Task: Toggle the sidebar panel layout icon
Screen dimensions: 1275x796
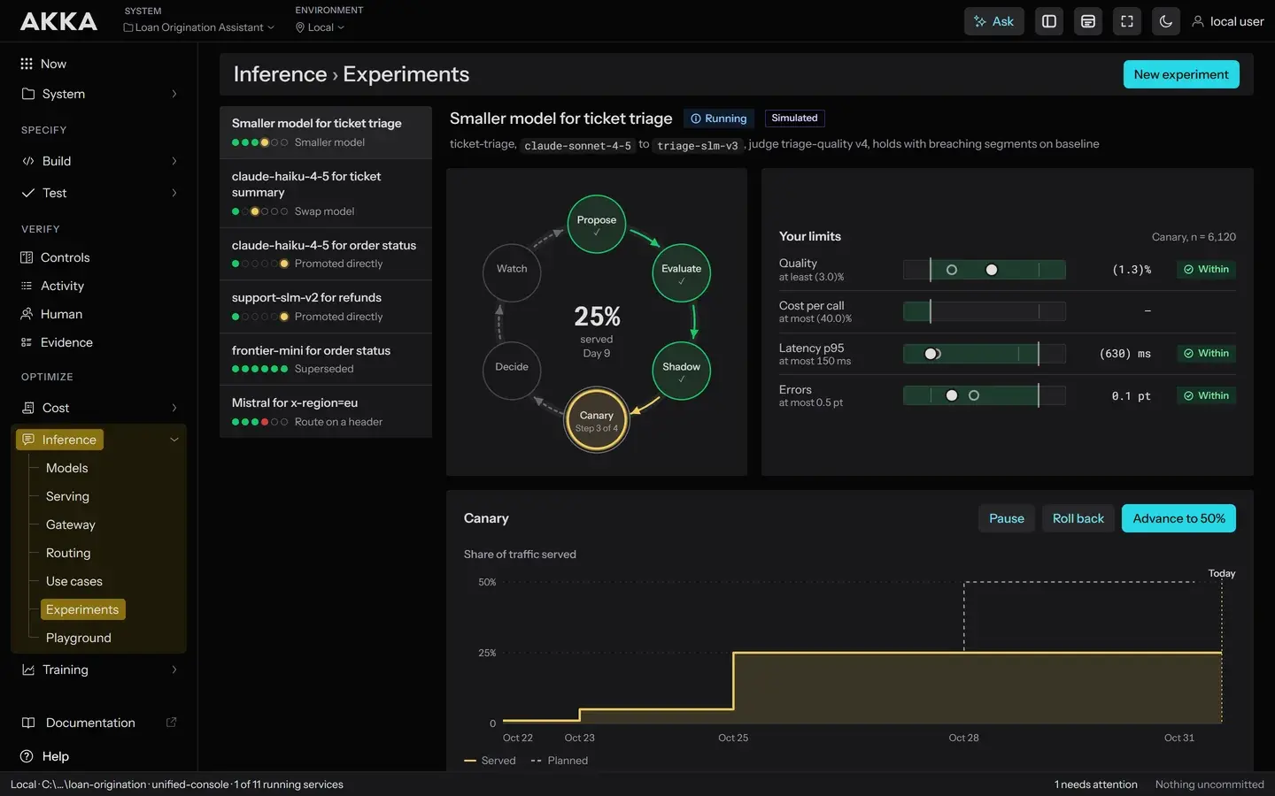Action: [x=1049, y=21]
